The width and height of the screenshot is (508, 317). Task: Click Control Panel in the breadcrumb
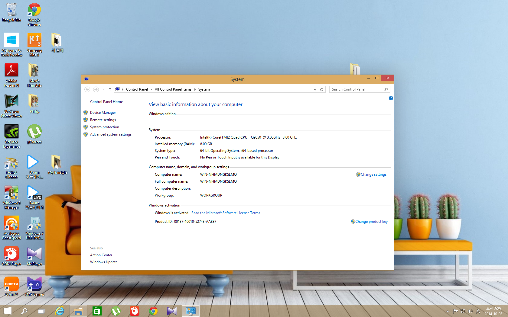pyautogui.click(x=137, y=89)
